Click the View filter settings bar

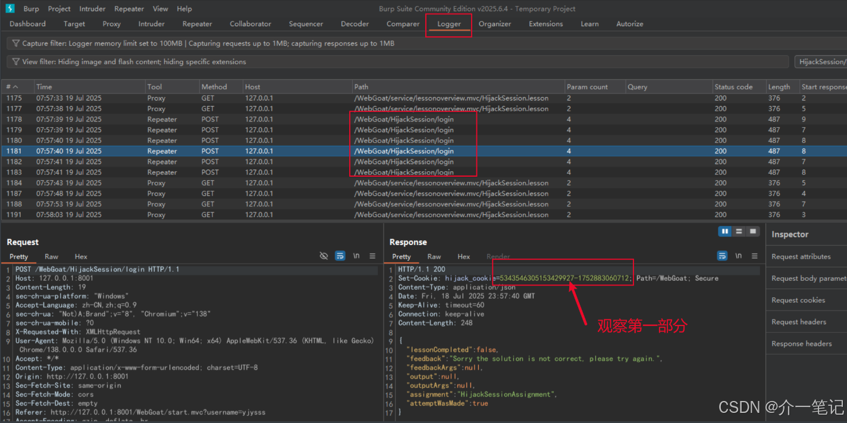(x=398, y=62)
